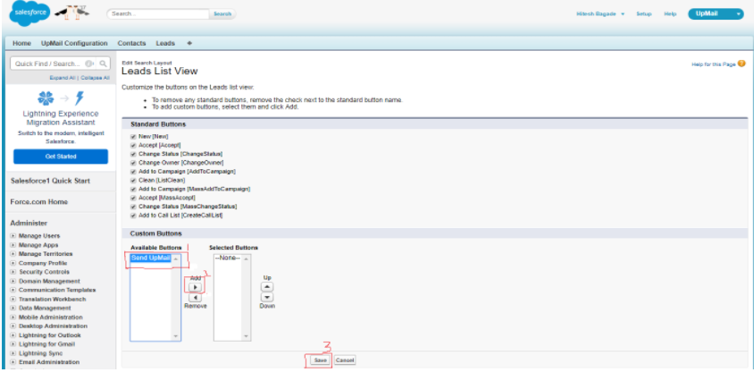Screen dimensions: 754x381
Task: Open the UpMail Configuration tab
Action: [74, 43]
